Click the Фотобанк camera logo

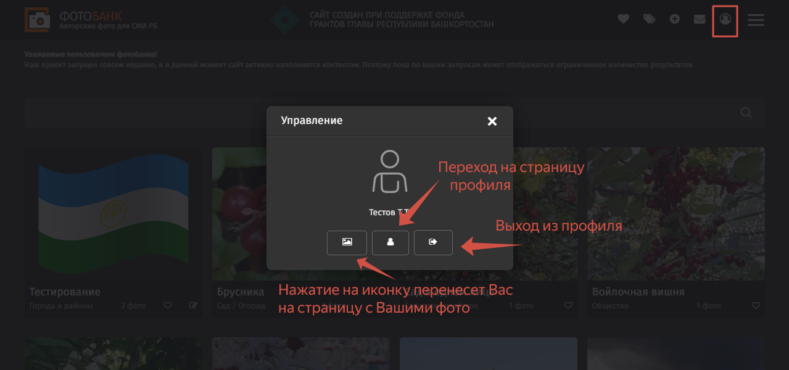(x=38, y=20)
